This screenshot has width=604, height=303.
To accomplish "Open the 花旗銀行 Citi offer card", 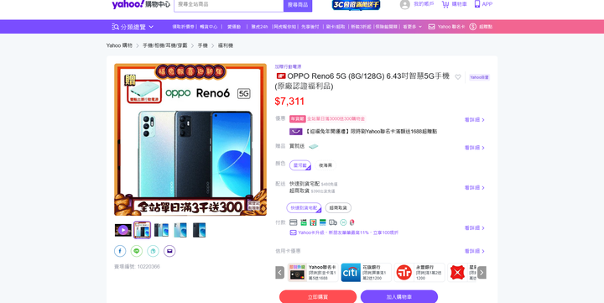I will pos(366,273).
